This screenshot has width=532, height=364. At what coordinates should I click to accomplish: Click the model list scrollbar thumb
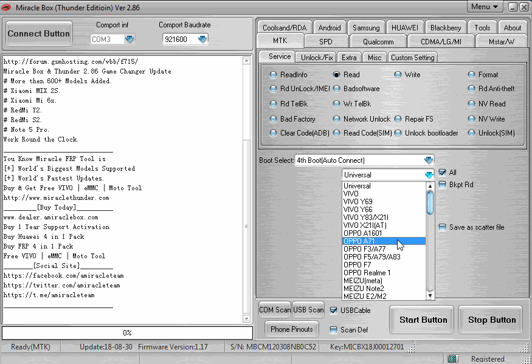pyautogui.click(x=430, y=202)
